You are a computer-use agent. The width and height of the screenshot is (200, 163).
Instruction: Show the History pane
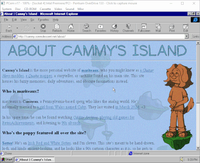click(114, 28)
